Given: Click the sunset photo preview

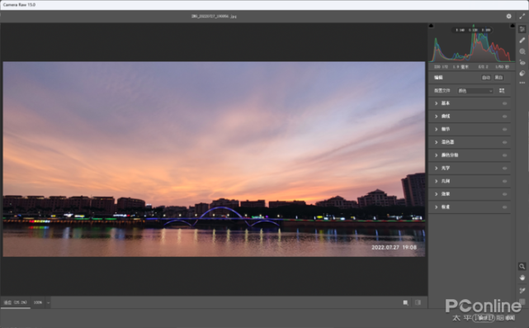Looking at the screenshot, I should 214,159.
